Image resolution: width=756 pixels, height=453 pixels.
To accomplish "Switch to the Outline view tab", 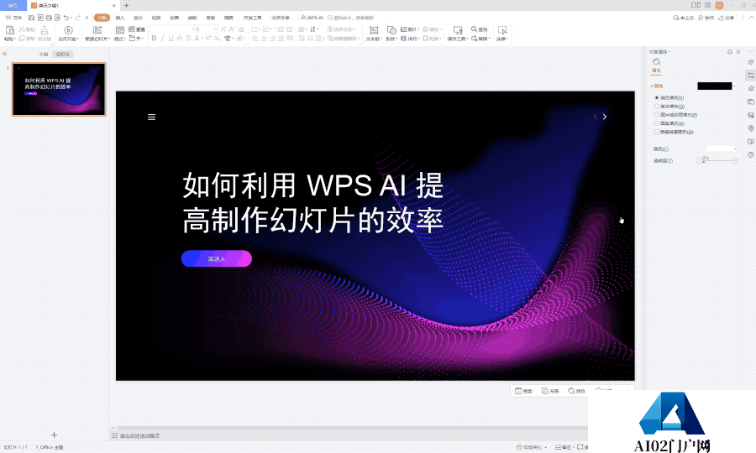I will click(x=44, y=54).
